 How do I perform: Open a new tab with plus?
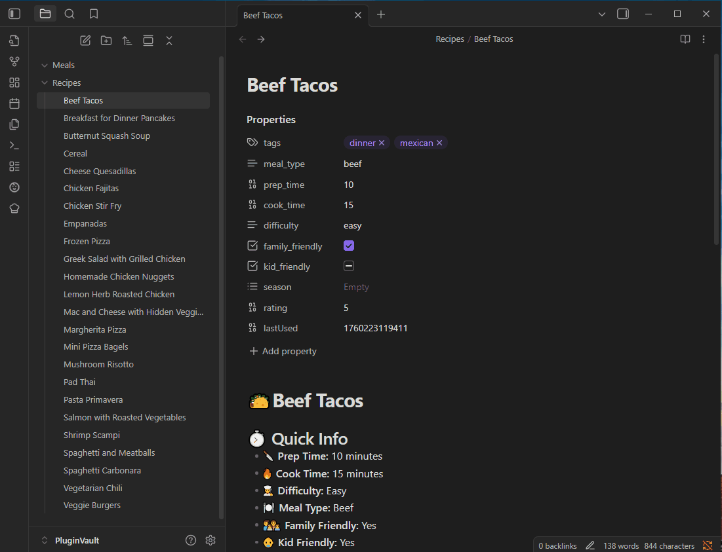(381, 14)
